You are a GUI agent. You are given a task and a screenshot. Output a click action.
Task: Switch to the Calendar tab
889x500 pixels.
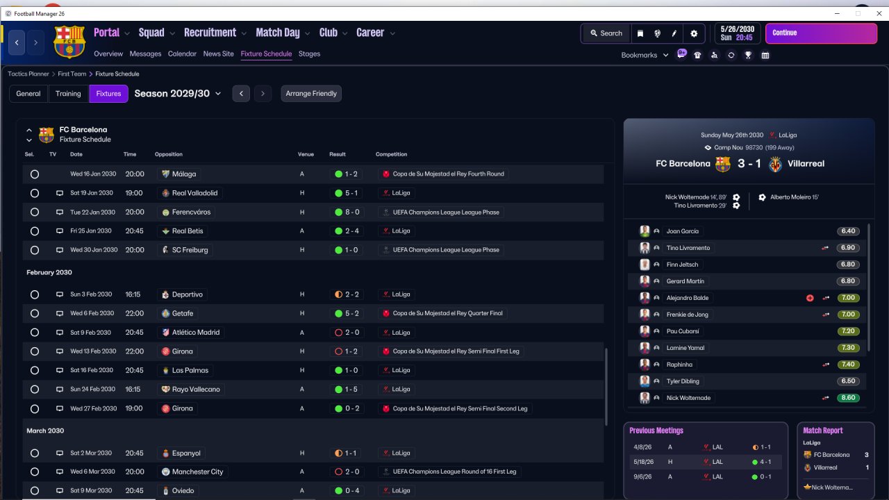tap(182, 53)
